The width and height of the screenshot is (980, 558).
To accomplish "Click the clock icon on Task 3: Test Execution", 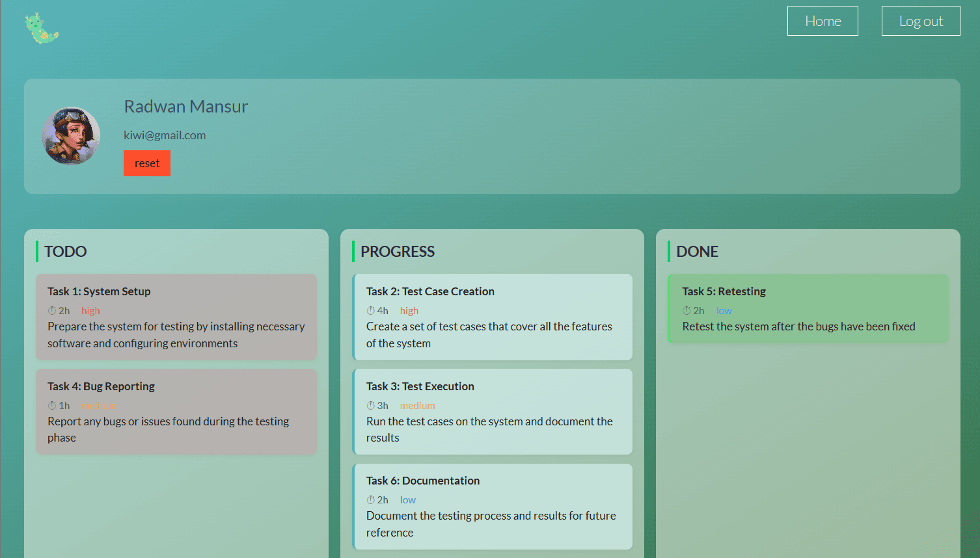I will tap(370, 405).
